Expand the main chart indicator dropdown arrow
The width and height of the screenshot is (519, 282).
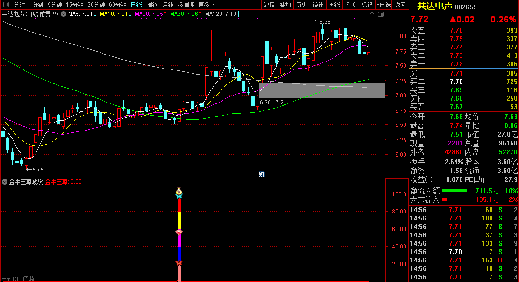(64, 14)
